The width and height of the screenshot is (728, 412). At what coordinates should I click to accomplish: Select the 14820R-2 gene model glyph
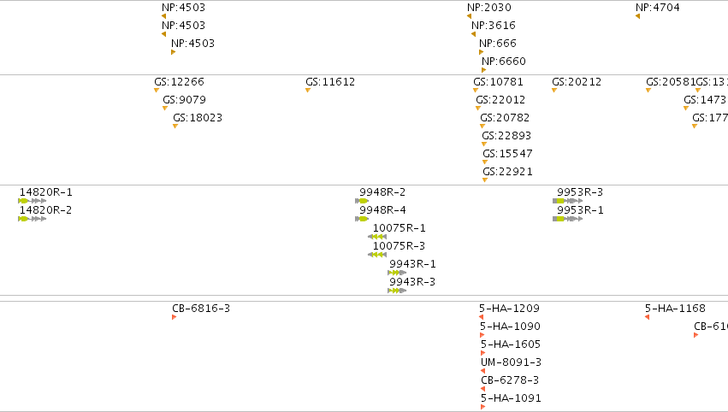[32, 219]
